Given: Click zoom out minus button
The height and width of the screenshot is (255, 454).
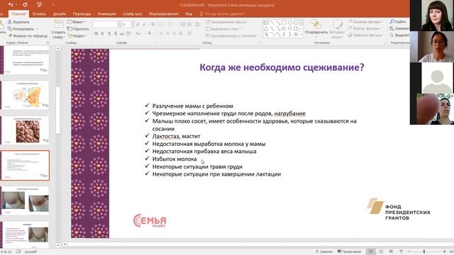Looking at the screenshot, I should 409,251.
